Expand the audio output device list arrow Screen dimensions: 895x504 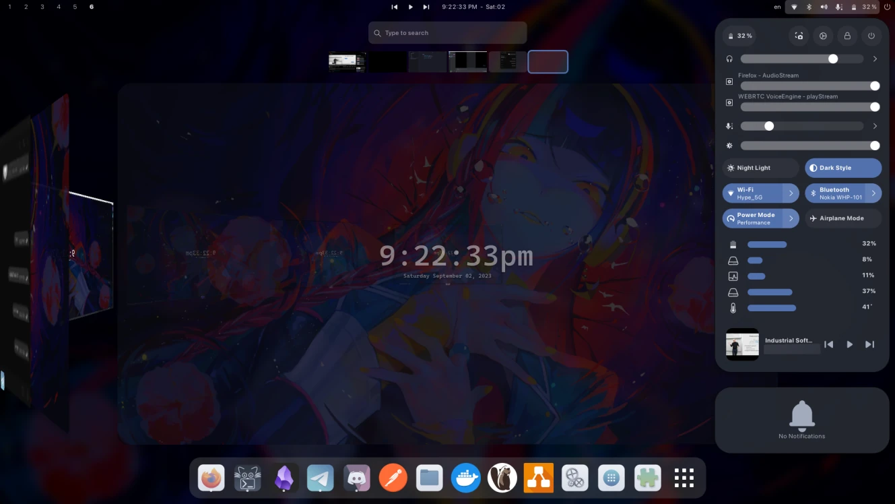tap(875, 59)
